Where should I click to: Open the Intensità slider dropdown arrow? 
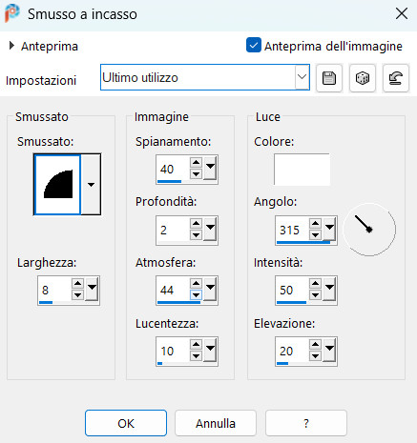click(329, 288)
